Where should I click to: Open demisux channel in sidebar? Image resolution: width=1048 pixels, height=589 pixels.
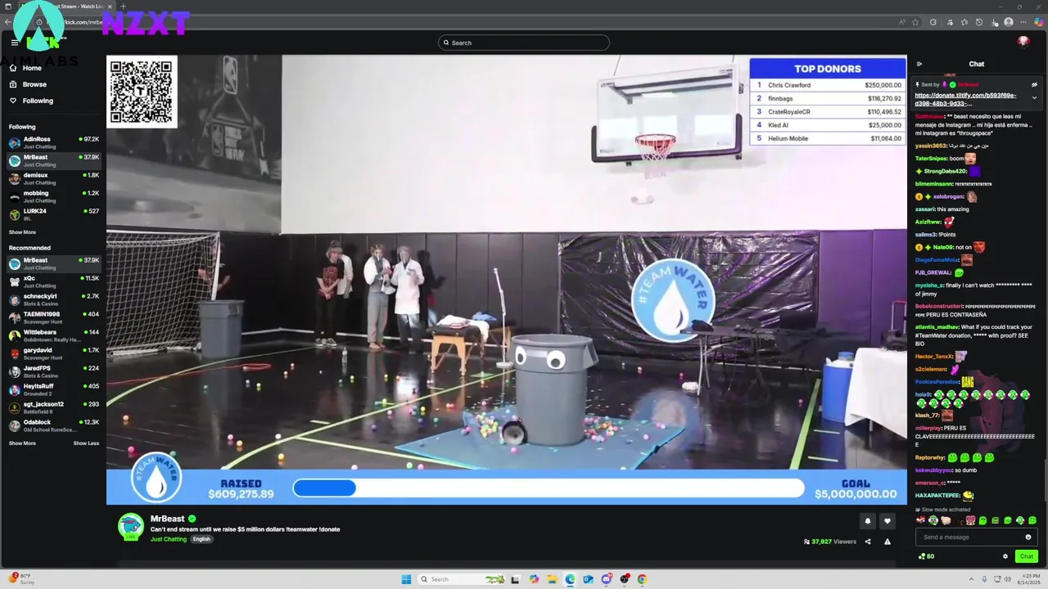point(53,178)
